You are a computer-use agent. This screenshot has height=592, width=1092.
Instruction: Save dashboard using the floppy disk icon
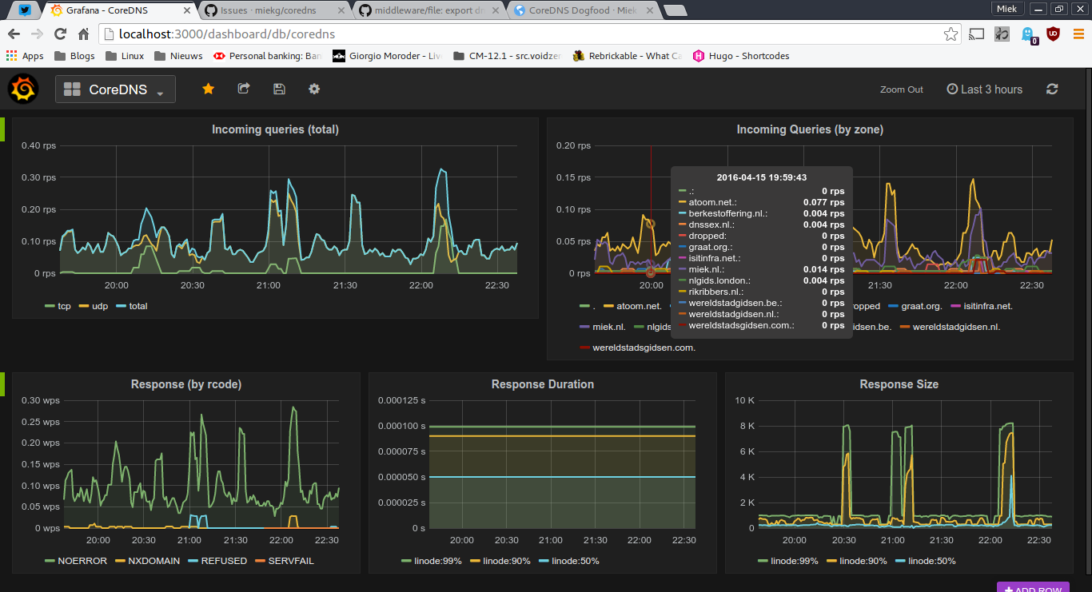point(279,89)
